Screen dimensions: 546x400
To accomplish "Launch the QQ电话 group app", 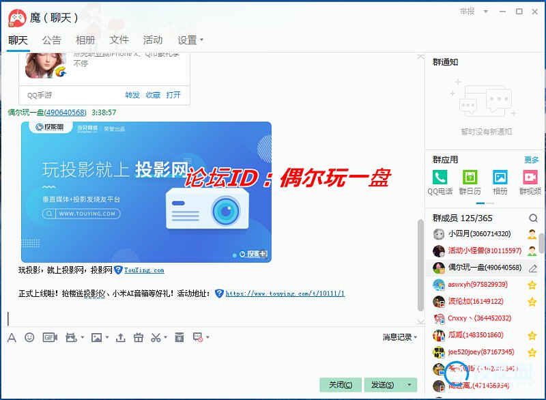I will click(440, 182).
